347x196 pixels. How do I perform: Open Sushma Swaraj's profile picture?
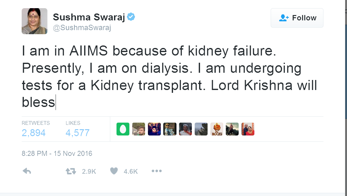[35, 21]
